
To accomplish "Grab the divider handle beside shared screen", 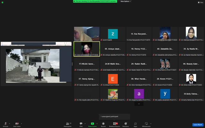I will pos(72,64).
